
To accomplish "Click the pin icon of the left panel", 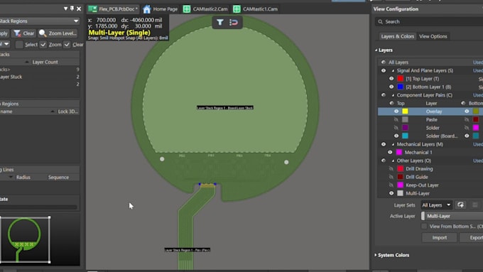I will [x=72, y=9].
